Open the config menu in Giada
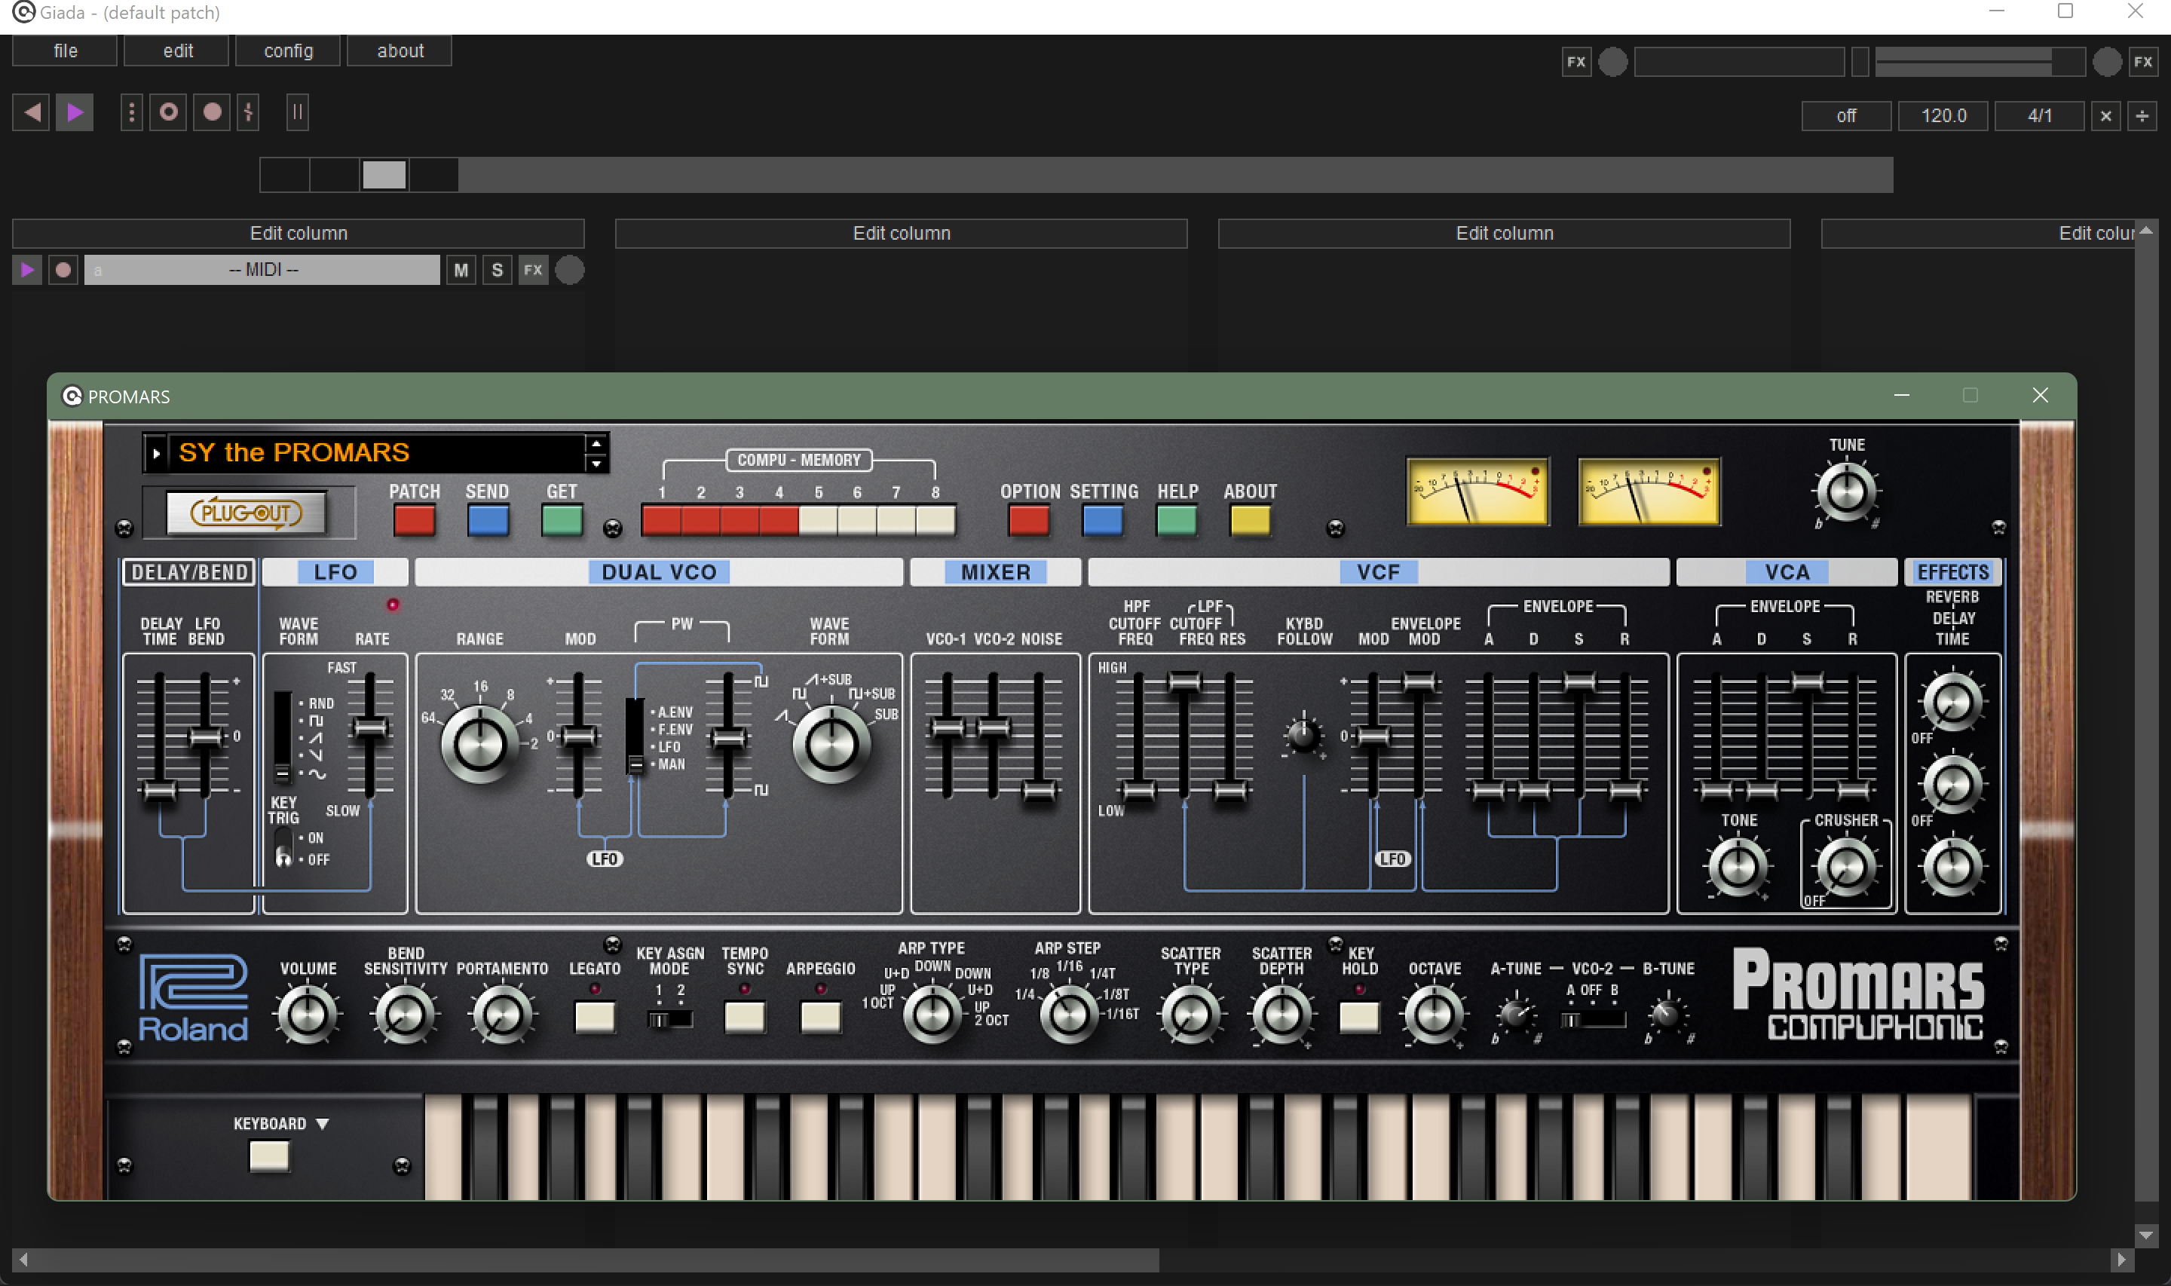Image resolution: width=2171 pixels, height=1286 pixels. click(288, 51)
